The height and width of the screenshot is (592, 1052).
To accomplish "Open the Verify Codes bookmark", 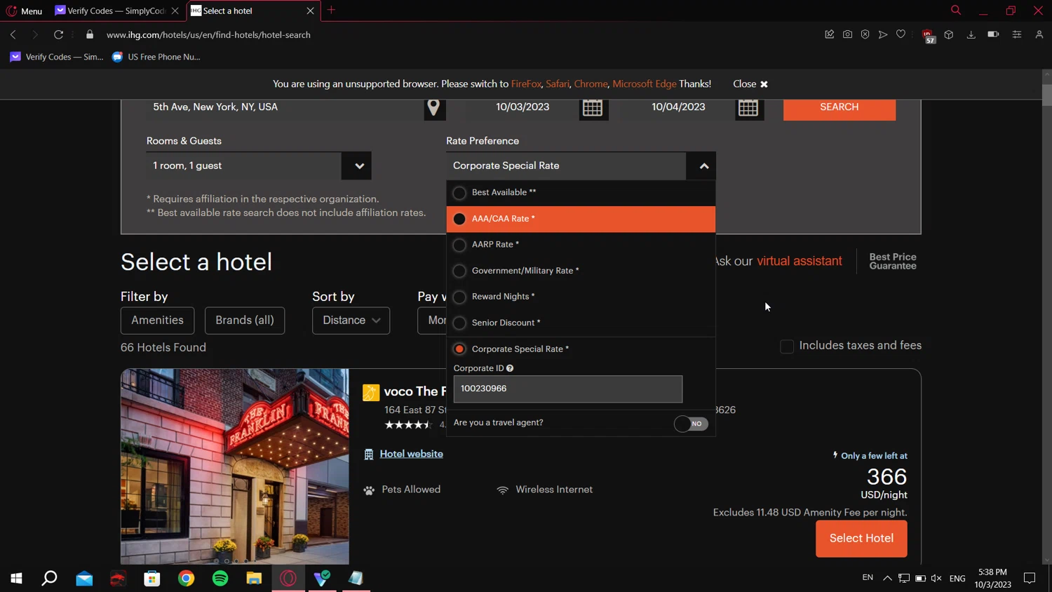I will coord(56,57).
